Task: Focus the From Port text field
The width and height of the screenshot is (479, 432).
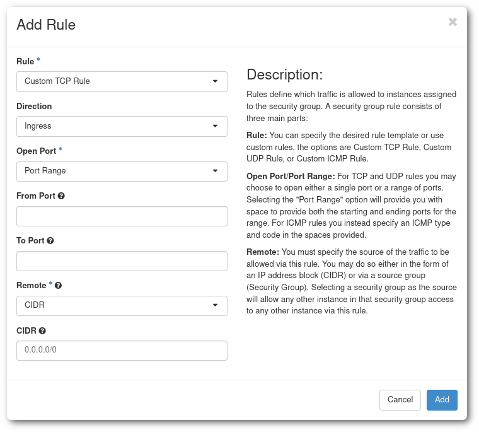Action: [x=122, y=216]
